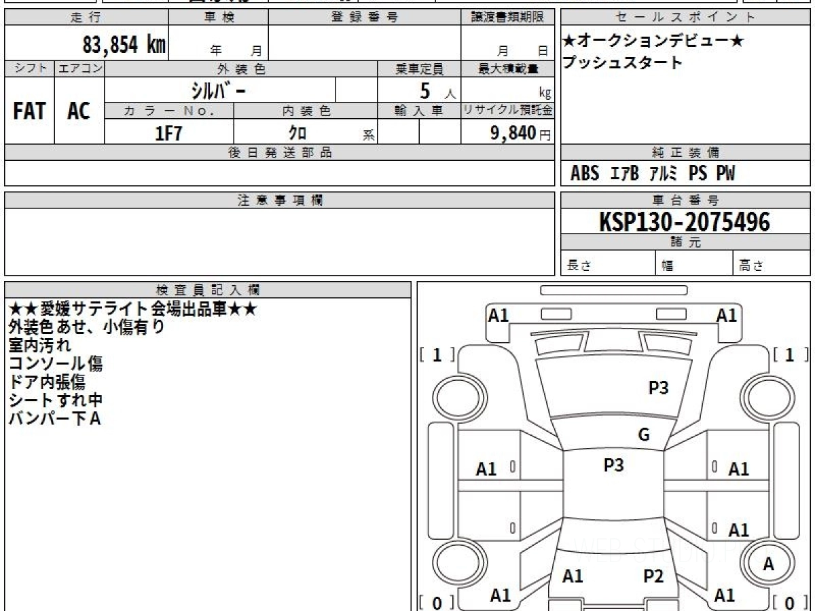Click the 注意事項欄 header
Image resolution: width=815 pixels, height=611 pixels.
click(x=279, y=200)
